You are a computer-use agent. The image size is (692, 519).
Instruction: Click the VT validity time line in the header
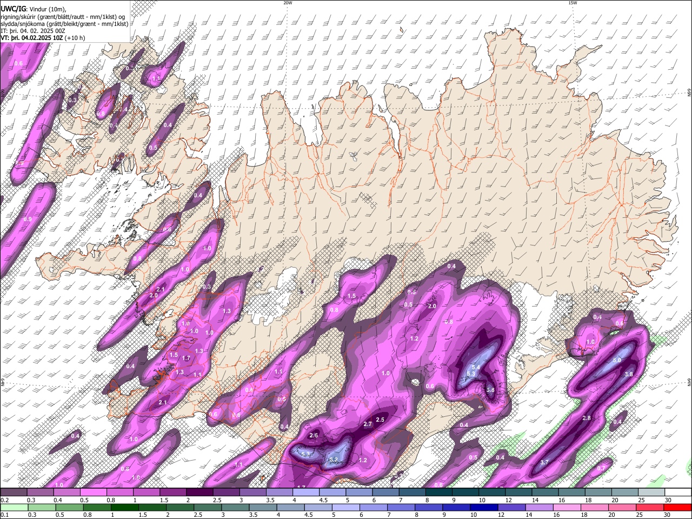pyautogui.click(x=43, y=38)
